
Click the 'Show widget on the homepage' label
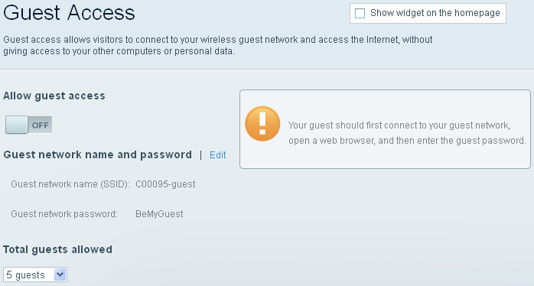coord(435,13)
